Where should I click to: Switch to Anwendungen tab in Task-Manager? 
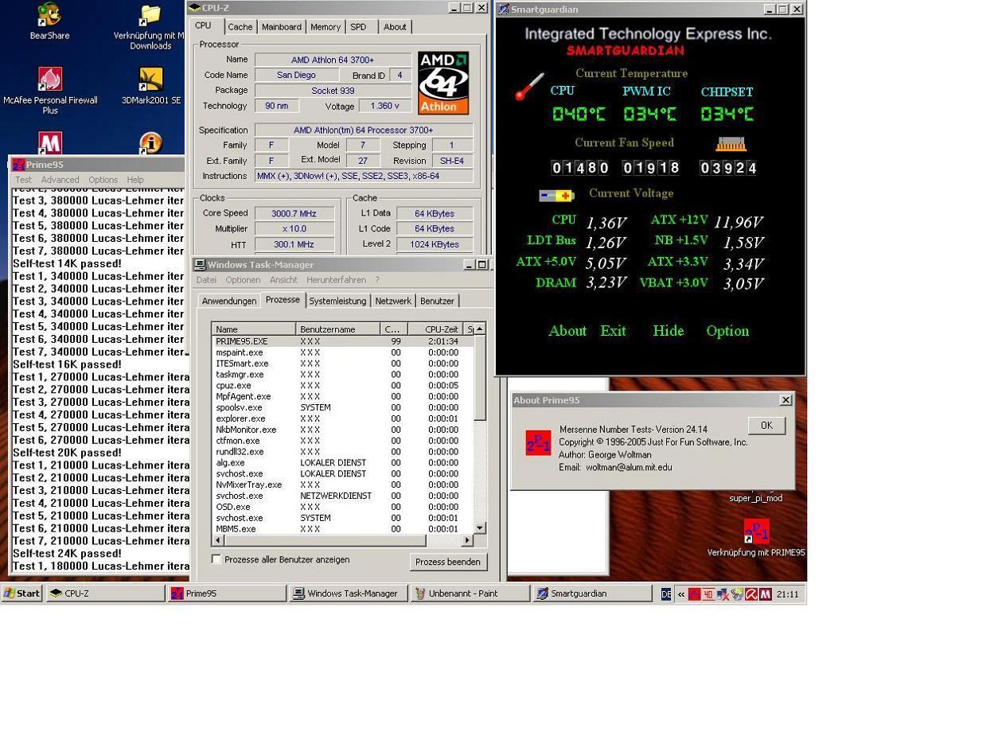[229, 301]
